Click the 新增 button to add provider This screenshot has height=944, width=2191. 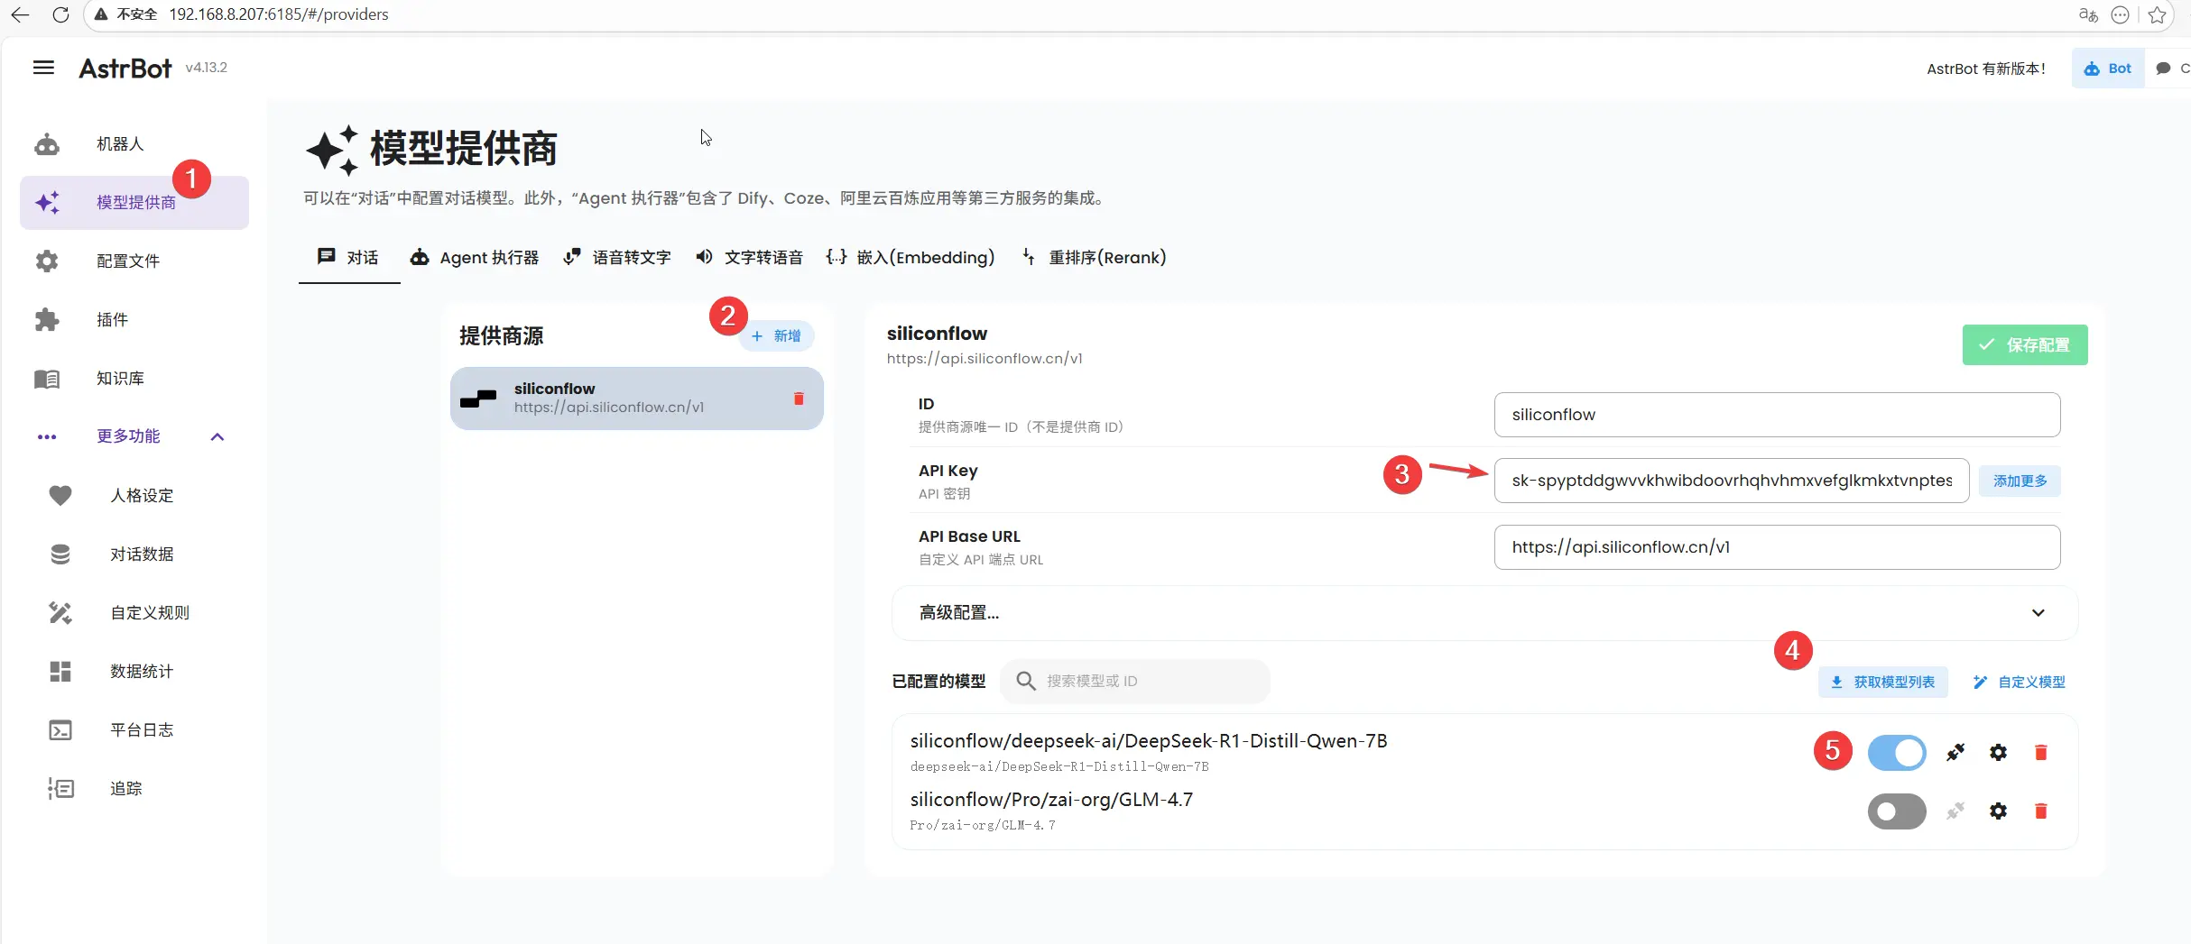coord(777,336)
